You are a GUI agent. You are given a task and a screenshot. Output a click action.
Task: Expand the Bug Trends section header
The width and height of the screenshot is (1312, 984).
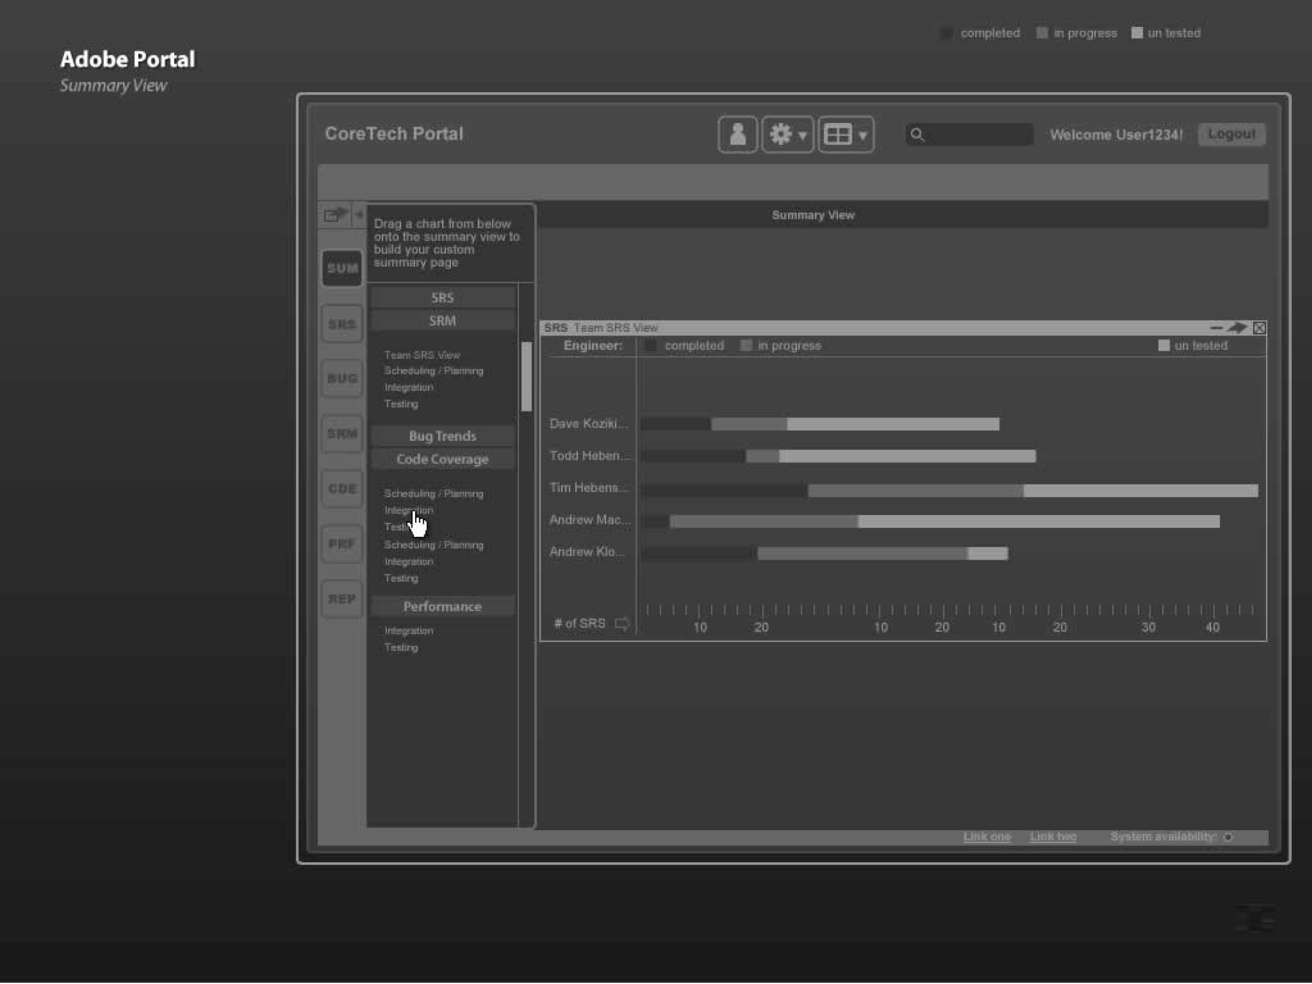click(442, 436)
